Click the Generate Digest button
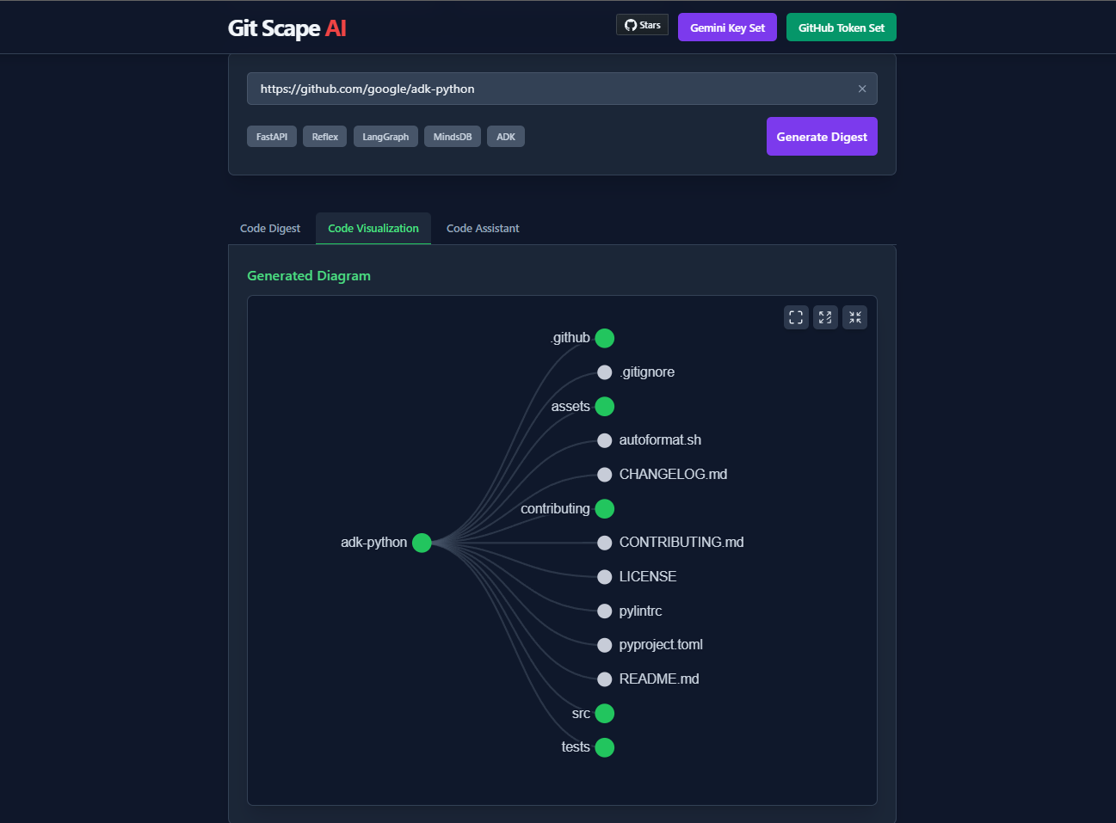The image size is (1116, 823). click(822, 137)
